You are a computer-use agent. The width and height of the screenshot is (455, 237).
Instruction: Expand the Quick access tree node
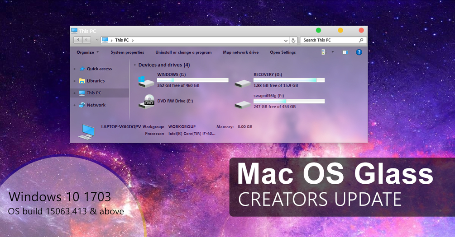[75, 69]
